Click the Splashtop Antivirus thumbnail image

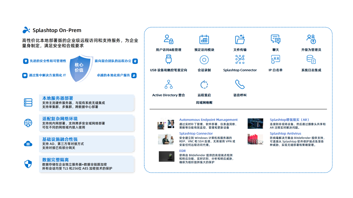(x=255, y=139)
